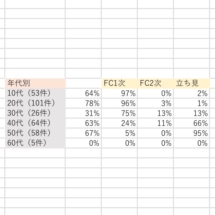Click the 立ち見 header cell
This screenshot has height=215, width=215.
(191, 83)
